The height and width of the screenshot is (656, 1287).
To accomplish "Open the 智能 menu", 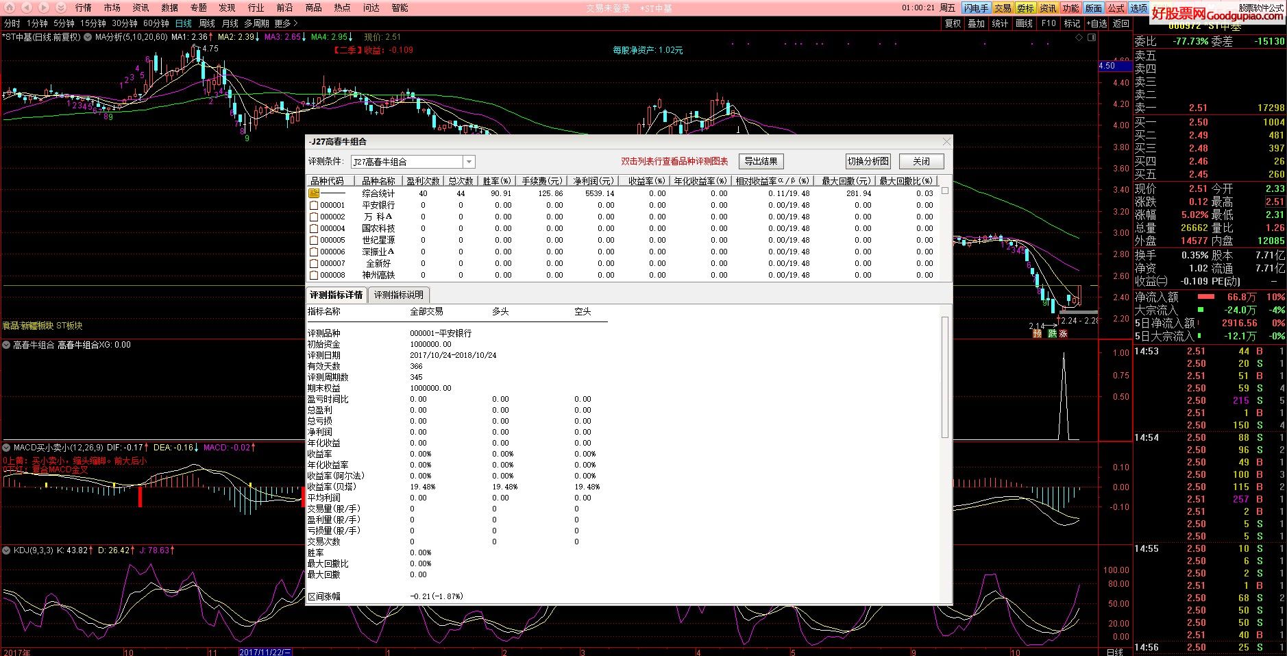I will point(400,8).
